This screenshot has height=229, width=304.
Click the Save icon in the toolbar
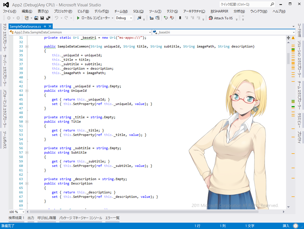[42, 18]
